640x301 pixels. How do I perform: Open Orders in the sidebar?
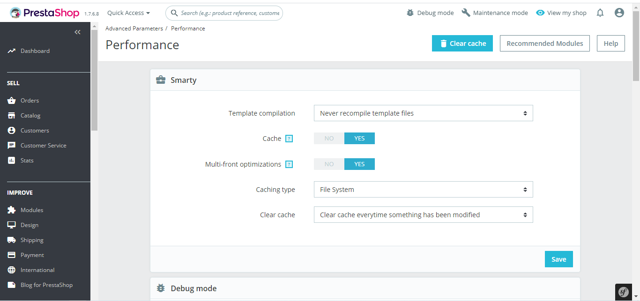tap(30, 101)
